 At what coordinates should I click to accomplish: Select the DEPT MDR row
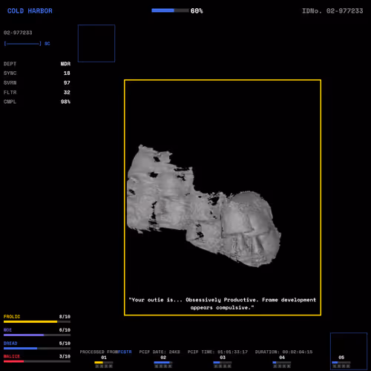[x=37, y=64]
